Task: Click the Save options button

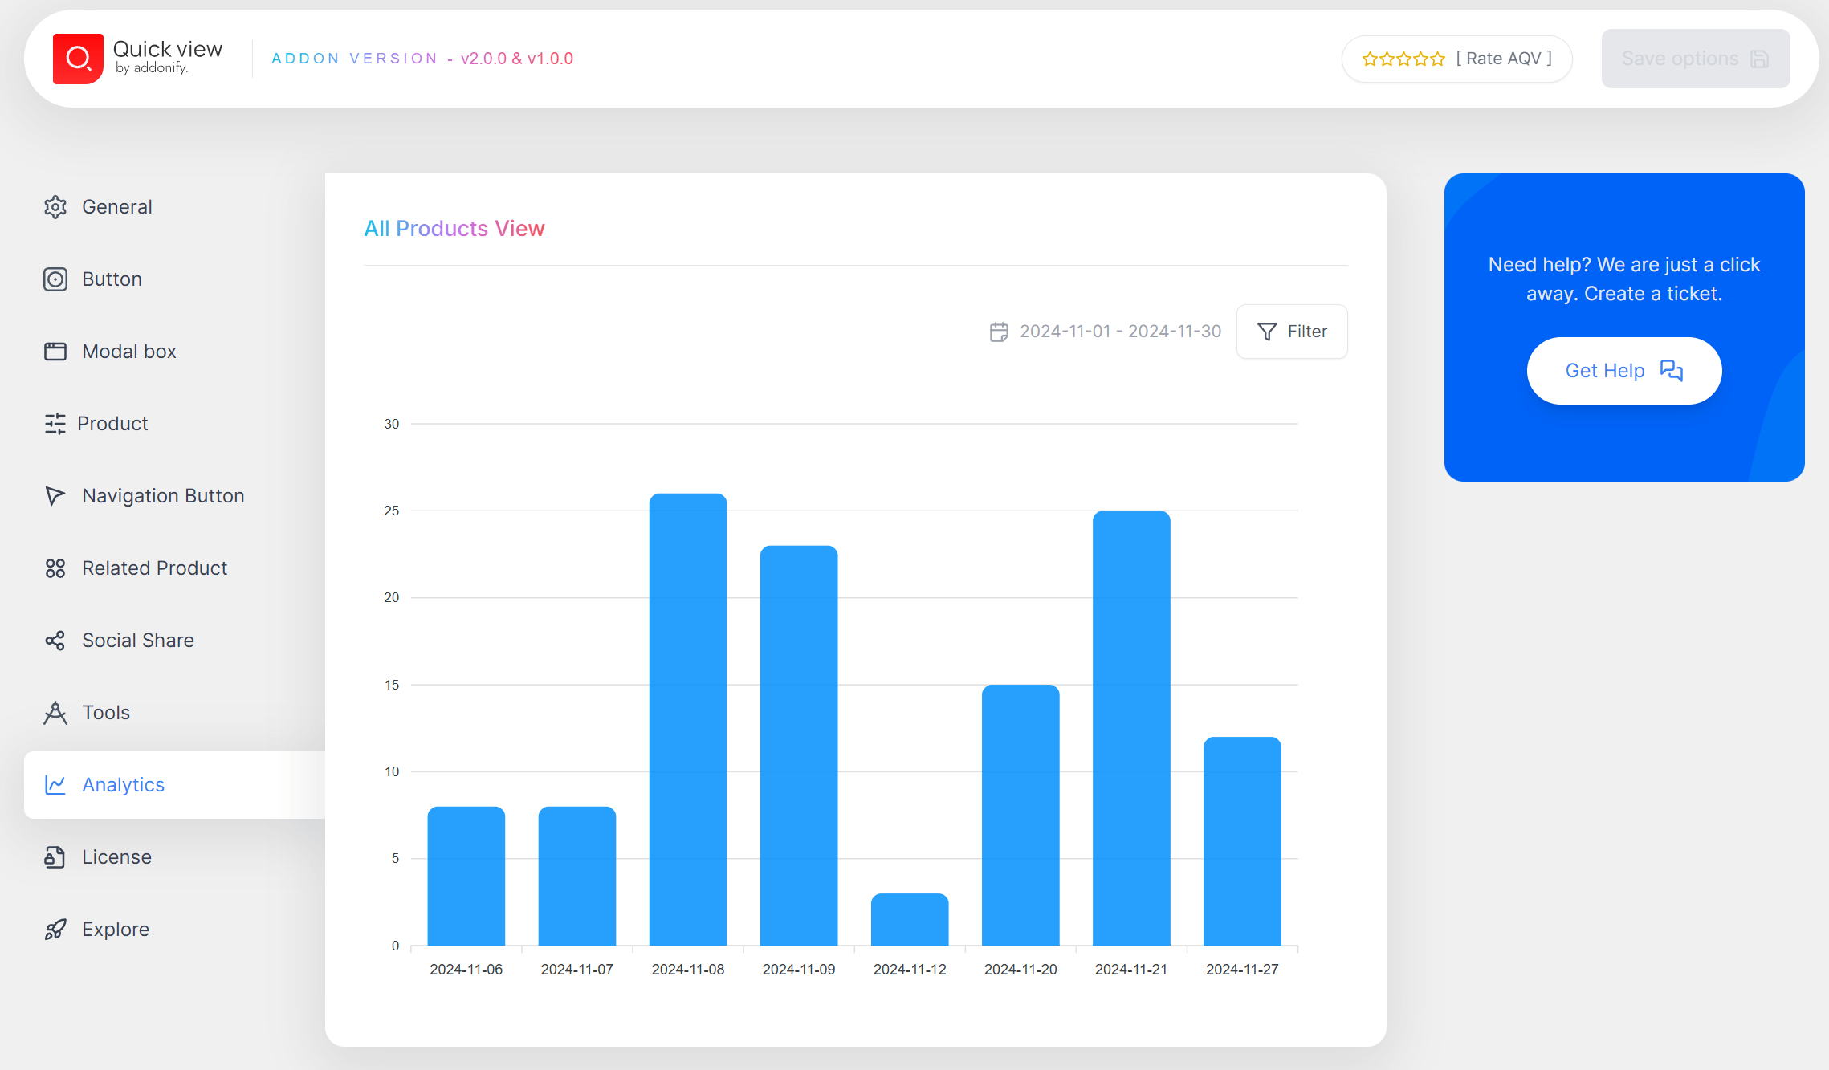Action: (1695, 59)
